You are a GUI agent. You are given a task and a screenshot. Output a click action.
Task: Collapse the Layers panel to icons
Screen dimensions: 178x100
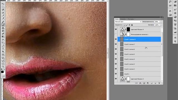[x=160, y=17]
